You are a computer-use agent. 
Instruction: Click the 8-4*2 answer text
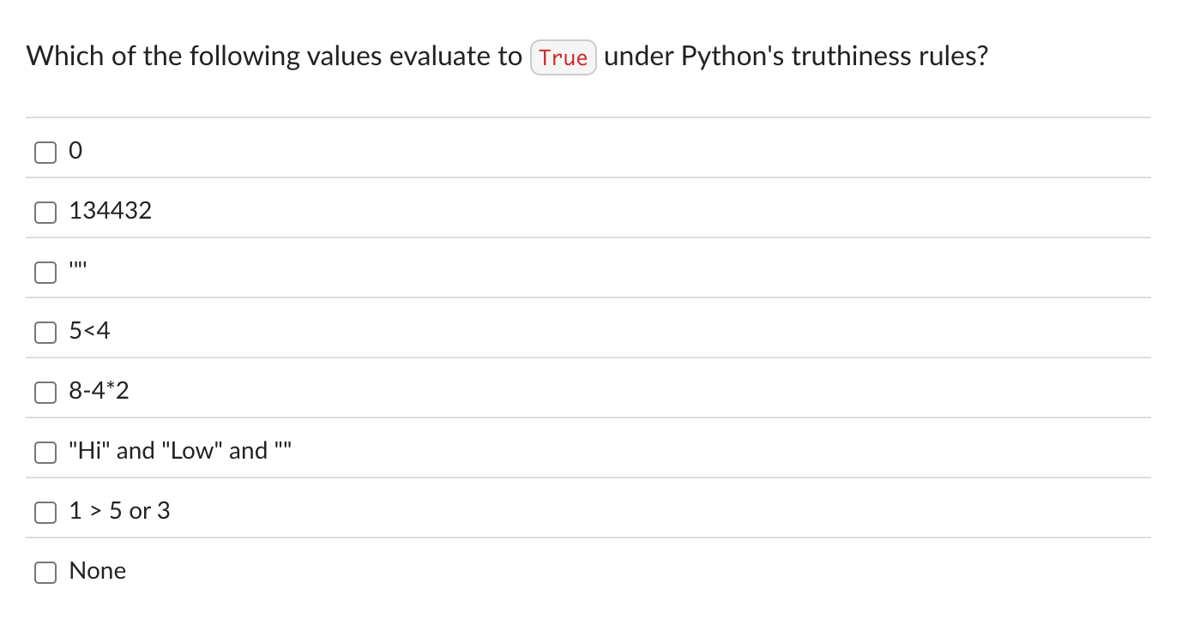click(98, 390)
